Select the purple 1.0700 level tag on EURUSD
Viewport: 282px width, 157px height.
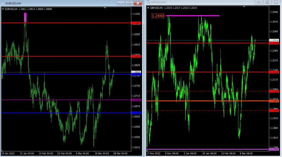coord(136,100)
